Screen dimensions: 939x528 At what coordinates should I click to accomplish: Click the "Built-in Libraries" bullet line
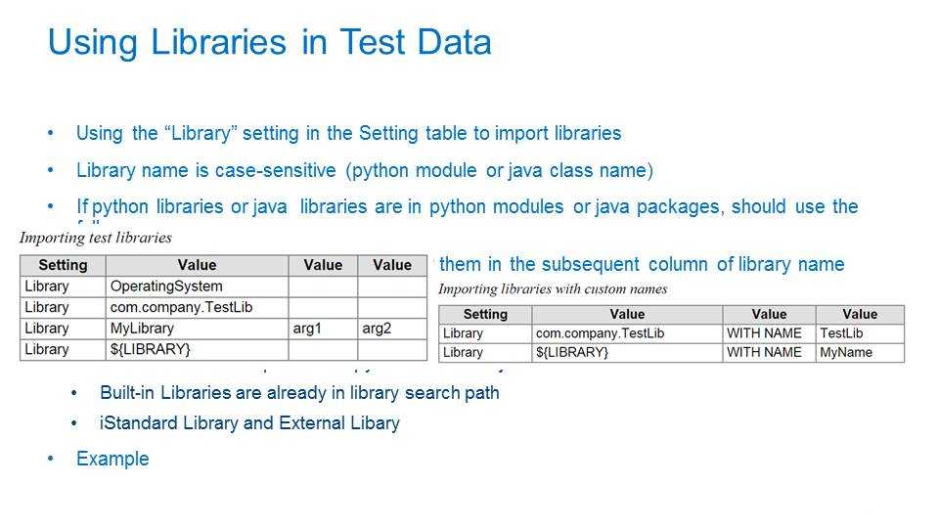point(299,393)
